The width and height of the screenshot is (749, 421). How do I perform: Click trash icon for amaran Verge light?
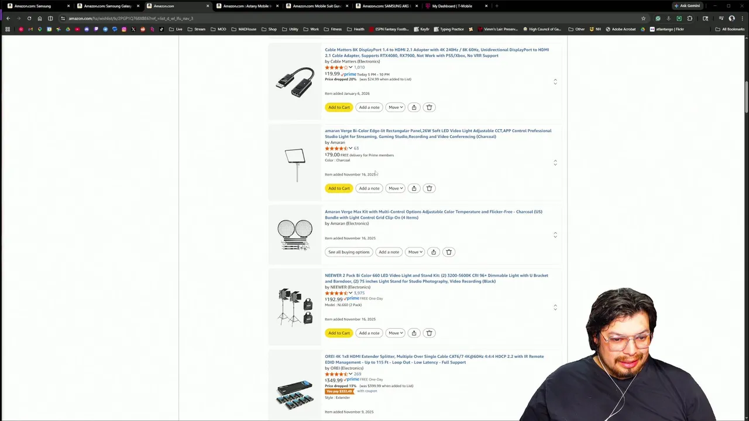[x=429, y=188]
